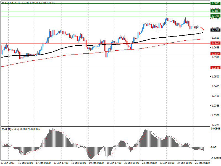
Task: Click the 19 Jan 01:00 time label
Action: click(96, 163)
